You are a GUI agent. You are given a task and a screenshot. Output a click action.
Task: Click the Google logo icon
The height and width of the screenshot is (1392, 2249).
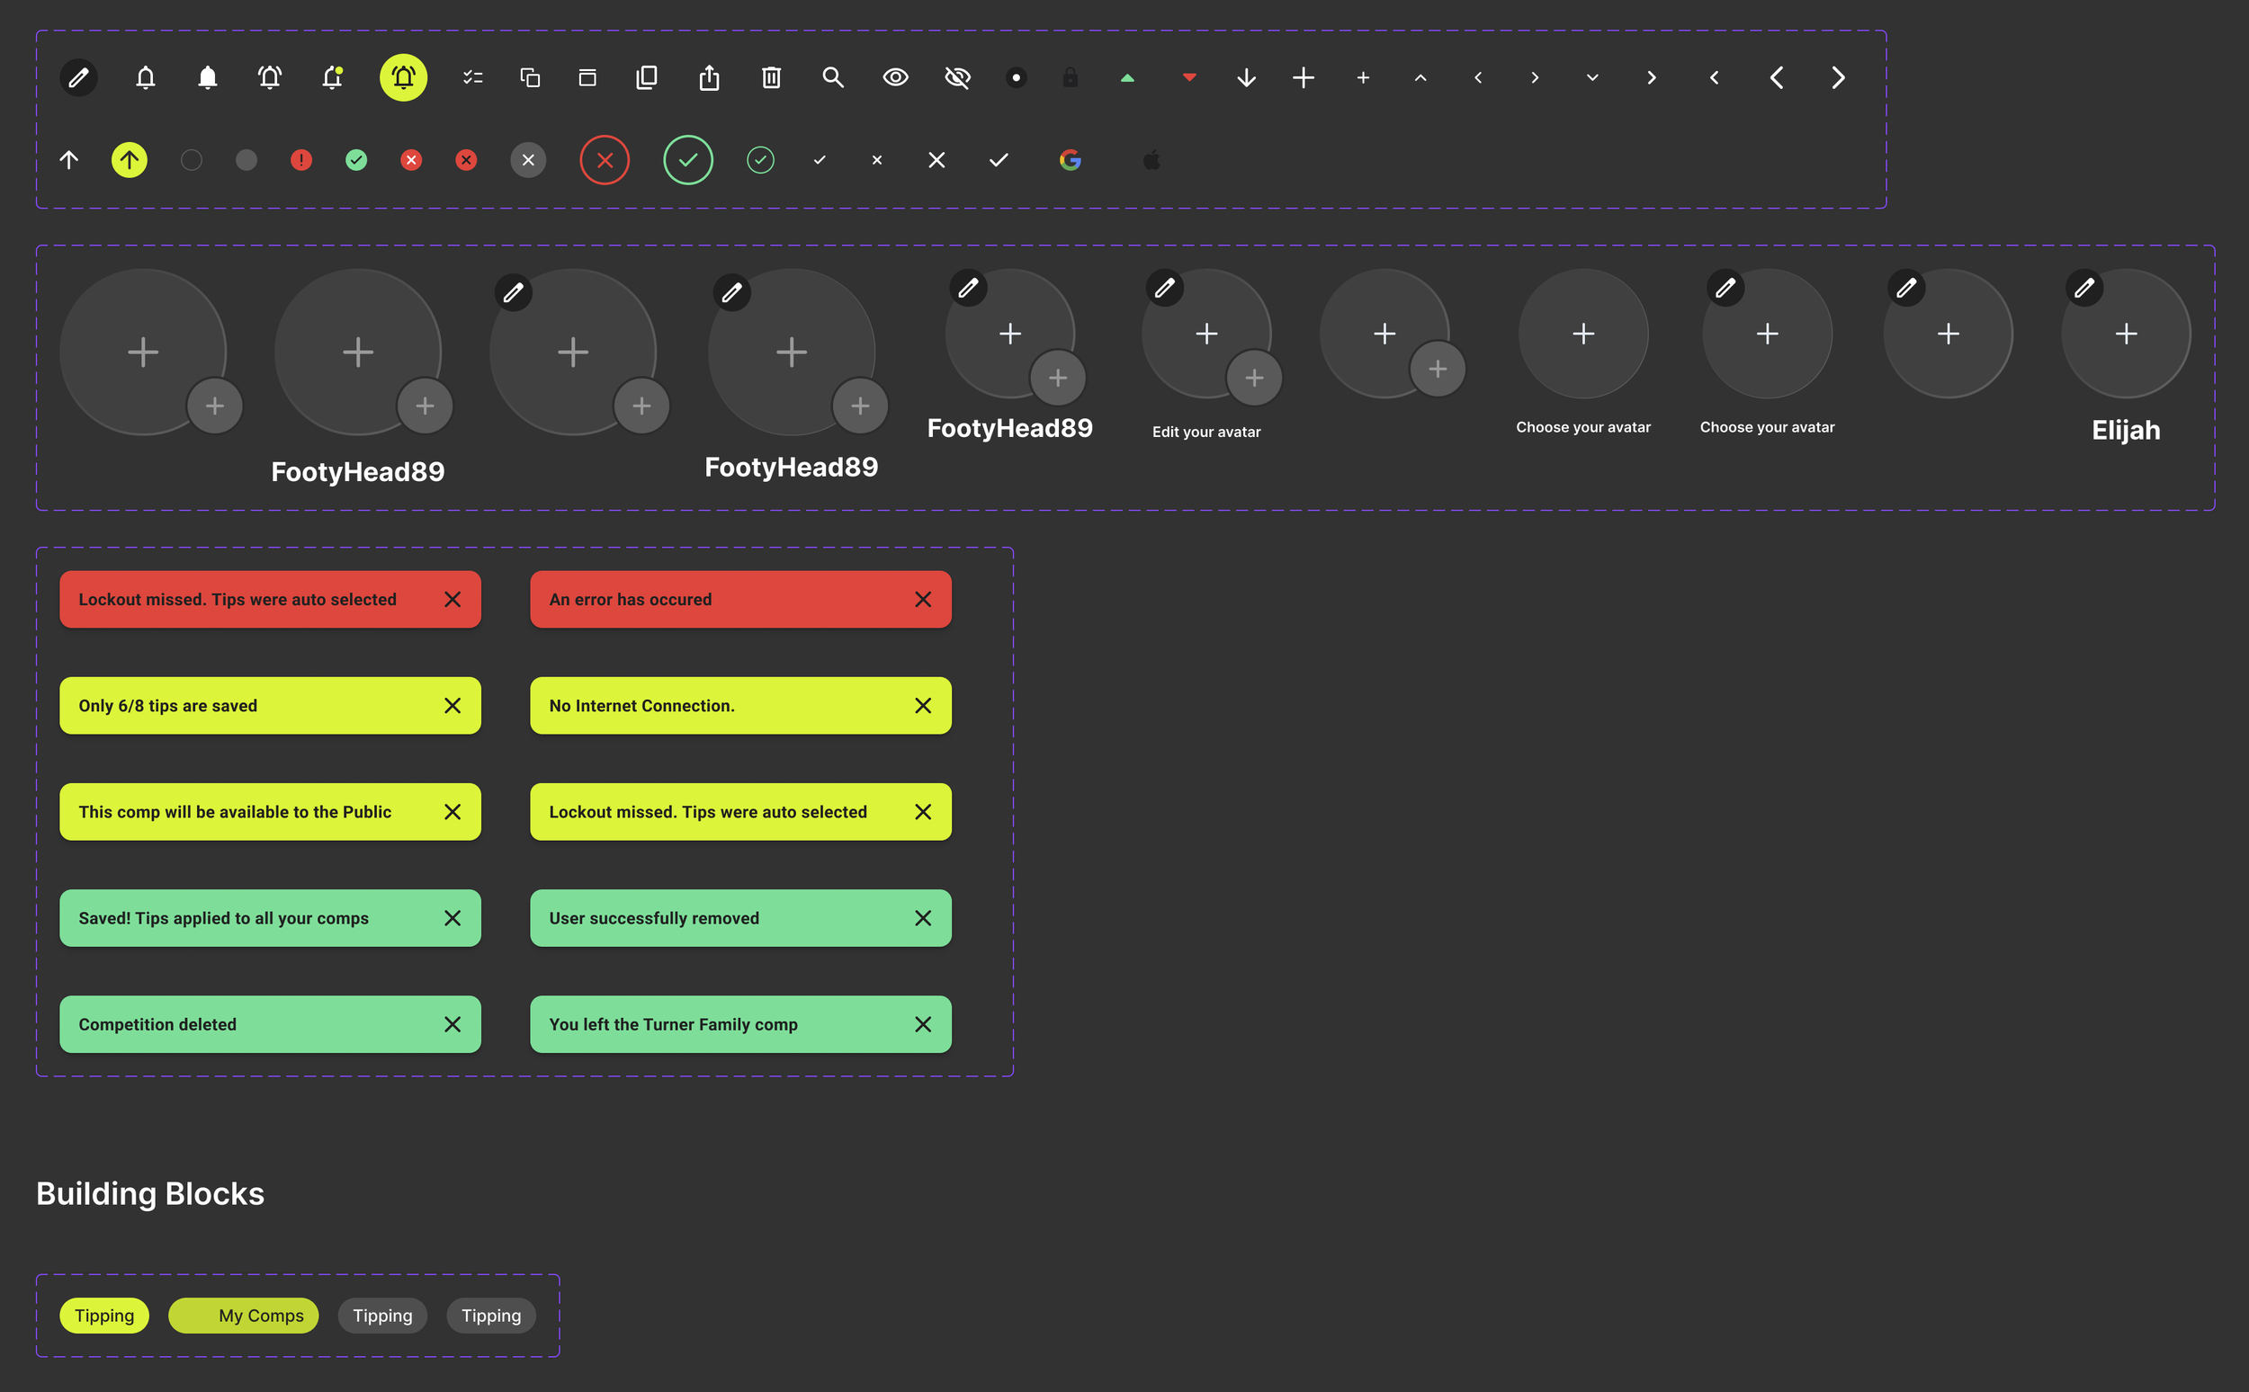coord(1070,160)
